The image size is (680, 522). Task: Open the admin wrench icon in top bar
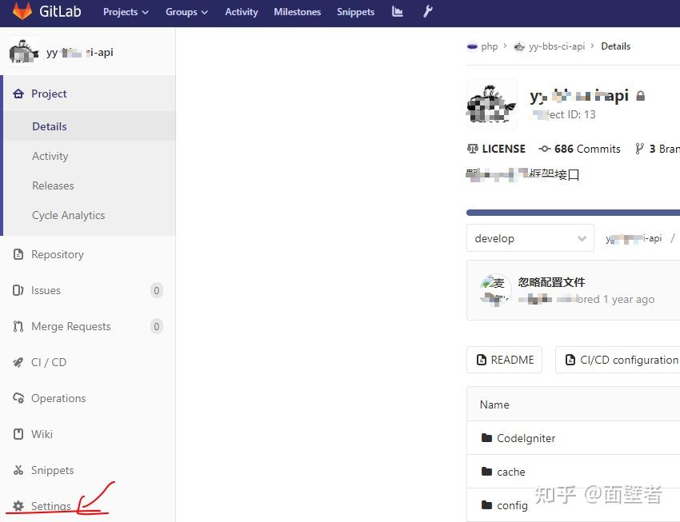point(427,12)
